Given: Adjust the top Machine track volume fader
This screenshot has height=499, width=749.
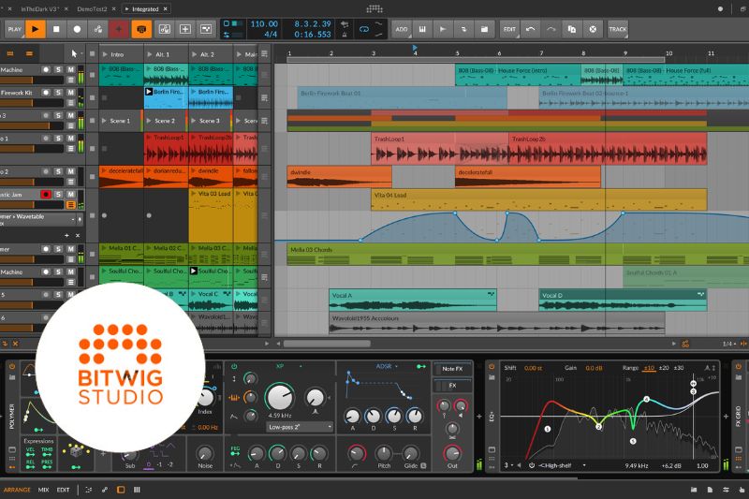Looking at the screenshot, I should click(x=32, y=81).
